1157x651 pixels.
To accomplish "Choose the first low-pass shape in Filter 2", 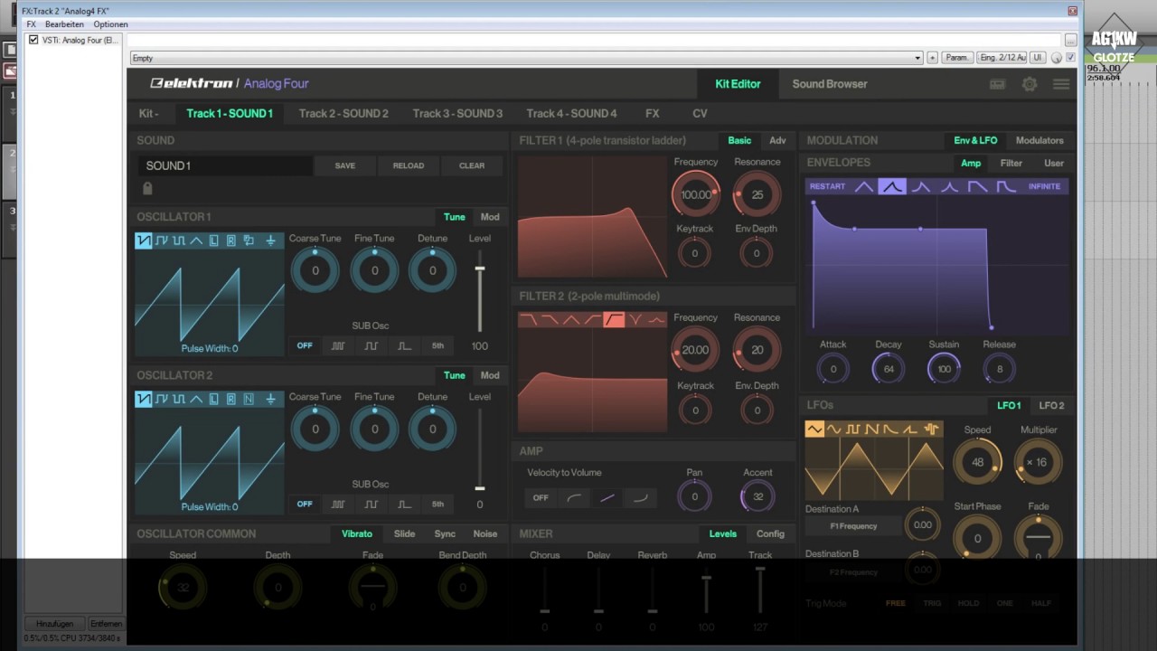I will pyautogui.click(x=528, y=319).
